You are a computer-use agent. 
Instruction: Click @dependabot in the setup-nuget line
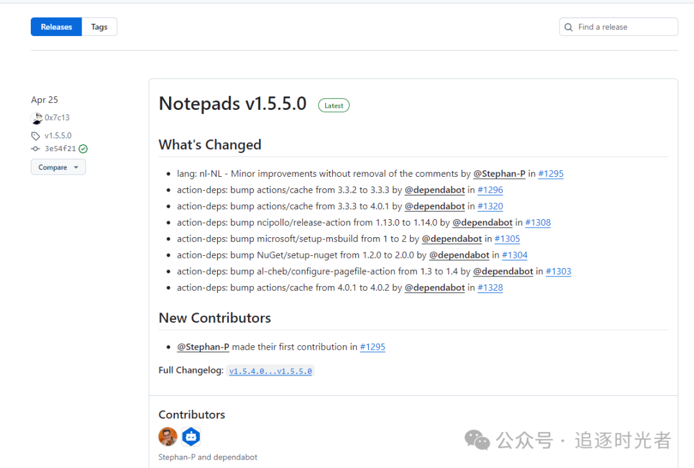click(x=459, y=255)
